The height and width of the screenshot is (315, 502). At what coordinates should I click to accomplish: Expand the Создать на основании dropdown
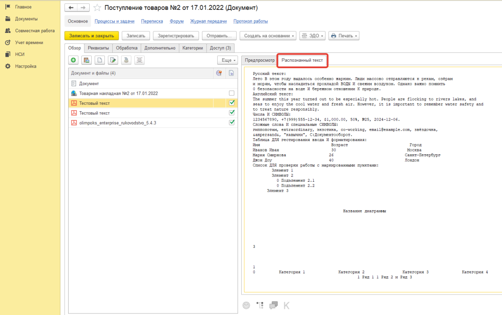270,36
